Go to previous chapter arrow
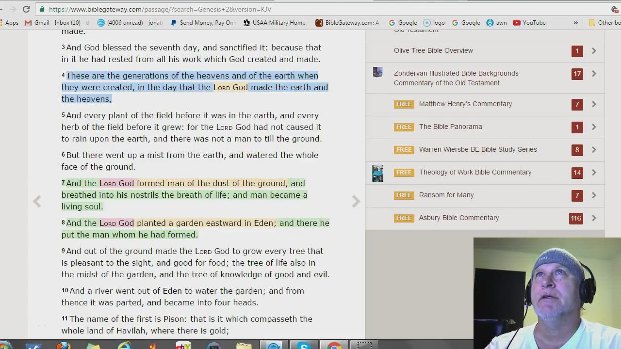The image size is (621, 349). [x=37, y=202]
